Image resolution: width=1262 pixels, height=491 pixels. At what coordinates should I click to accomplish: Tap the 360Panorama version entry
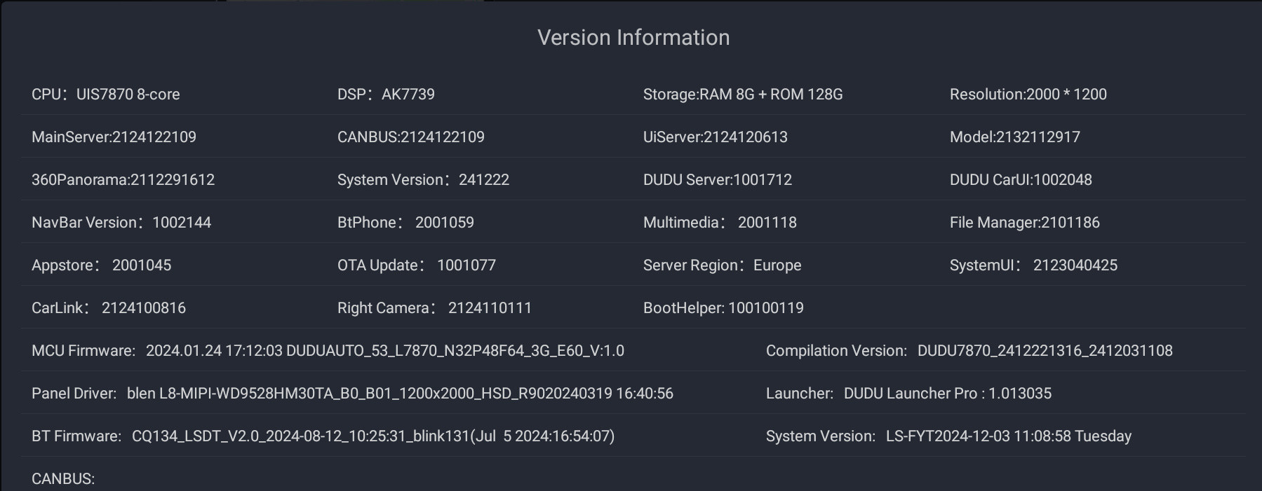click(123, 180)
